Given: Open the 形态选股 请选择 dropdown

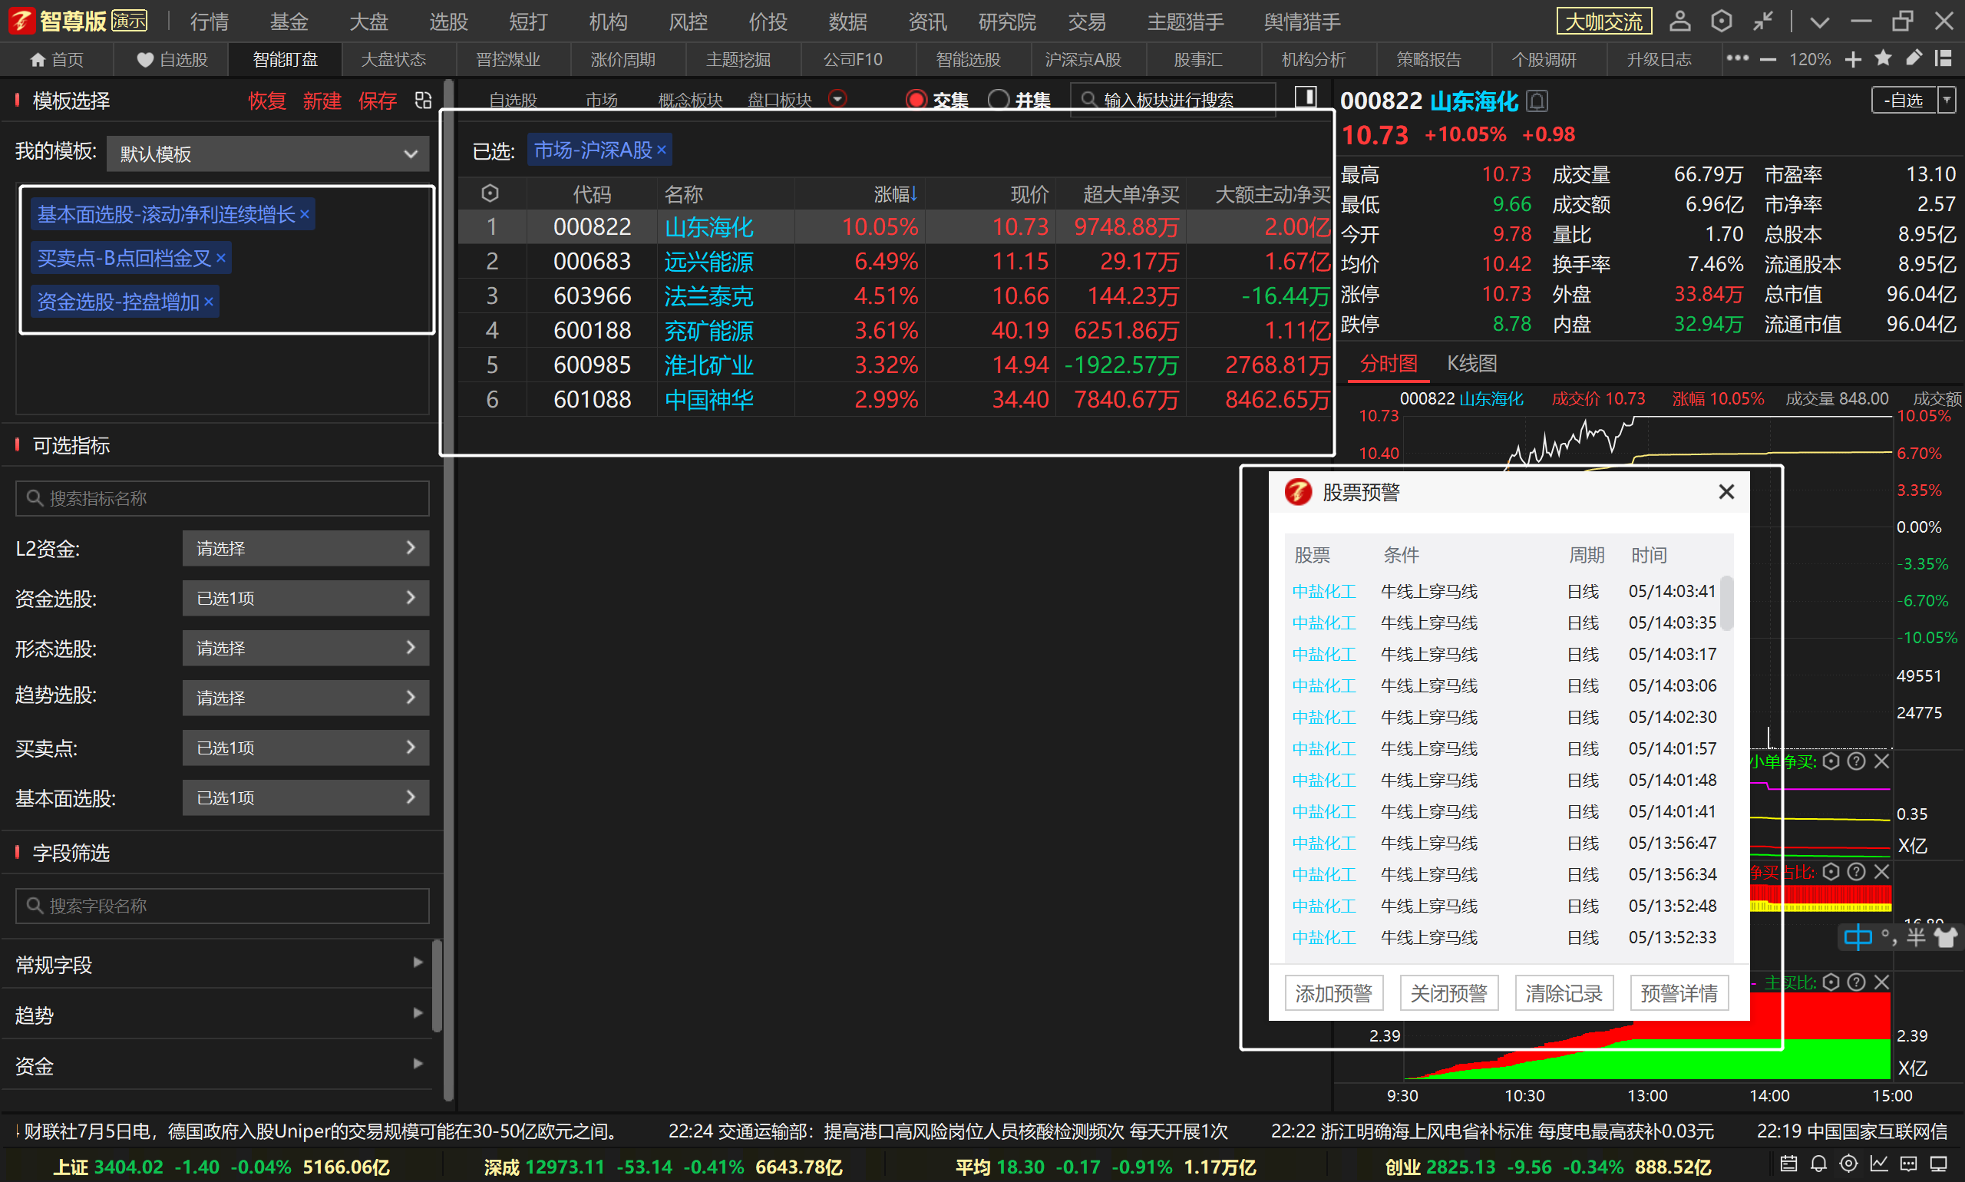Looking at the screenshot, I should (305, 649).
